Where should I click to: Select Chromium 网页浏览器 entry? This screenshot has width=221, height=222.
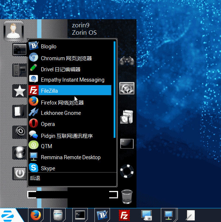pos(70,58)
